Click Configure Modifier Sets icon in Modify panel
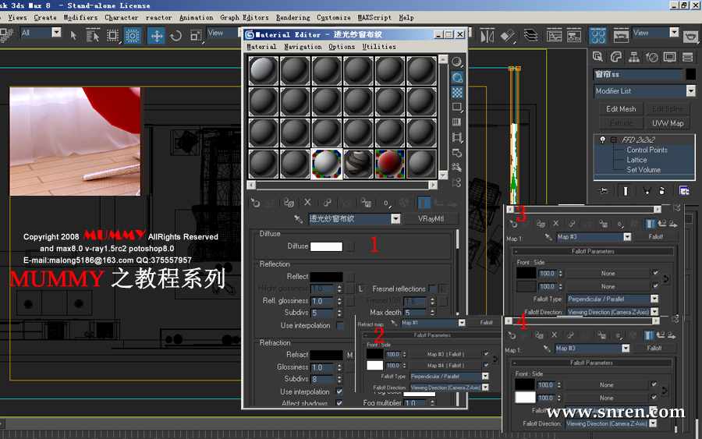Image resolution: width=702 pixels, height=439 pixels. click(684, 191)
